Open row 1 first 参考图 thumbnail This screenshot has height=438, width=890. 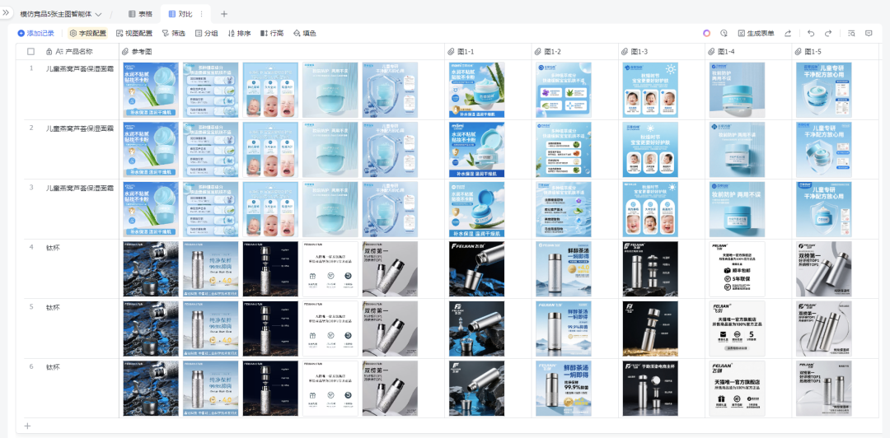(151, 90)
